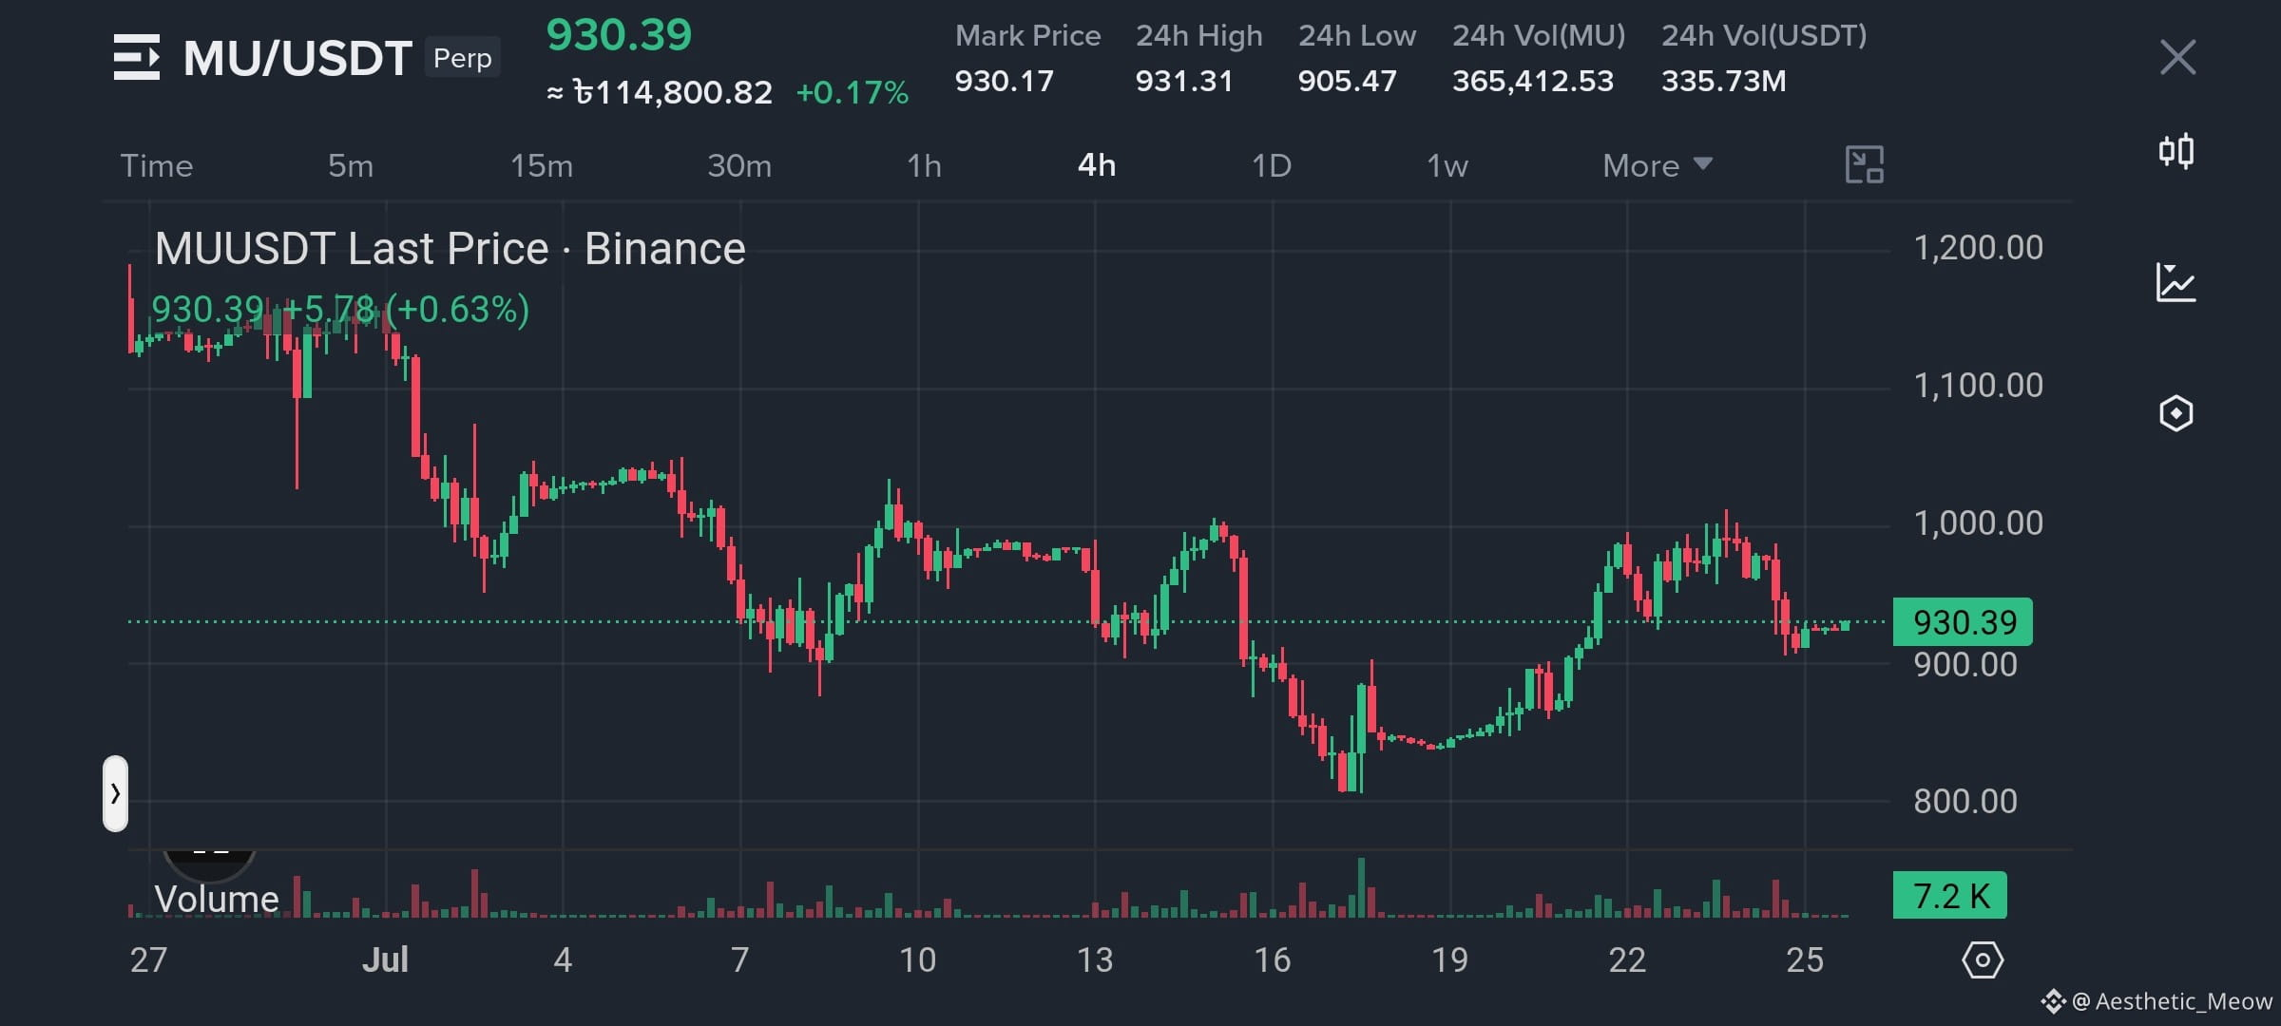The height and width of the screenshot is (1026, 2281).
Task: Expand the More timeframes dropdown
Action: pos(1657,165)
